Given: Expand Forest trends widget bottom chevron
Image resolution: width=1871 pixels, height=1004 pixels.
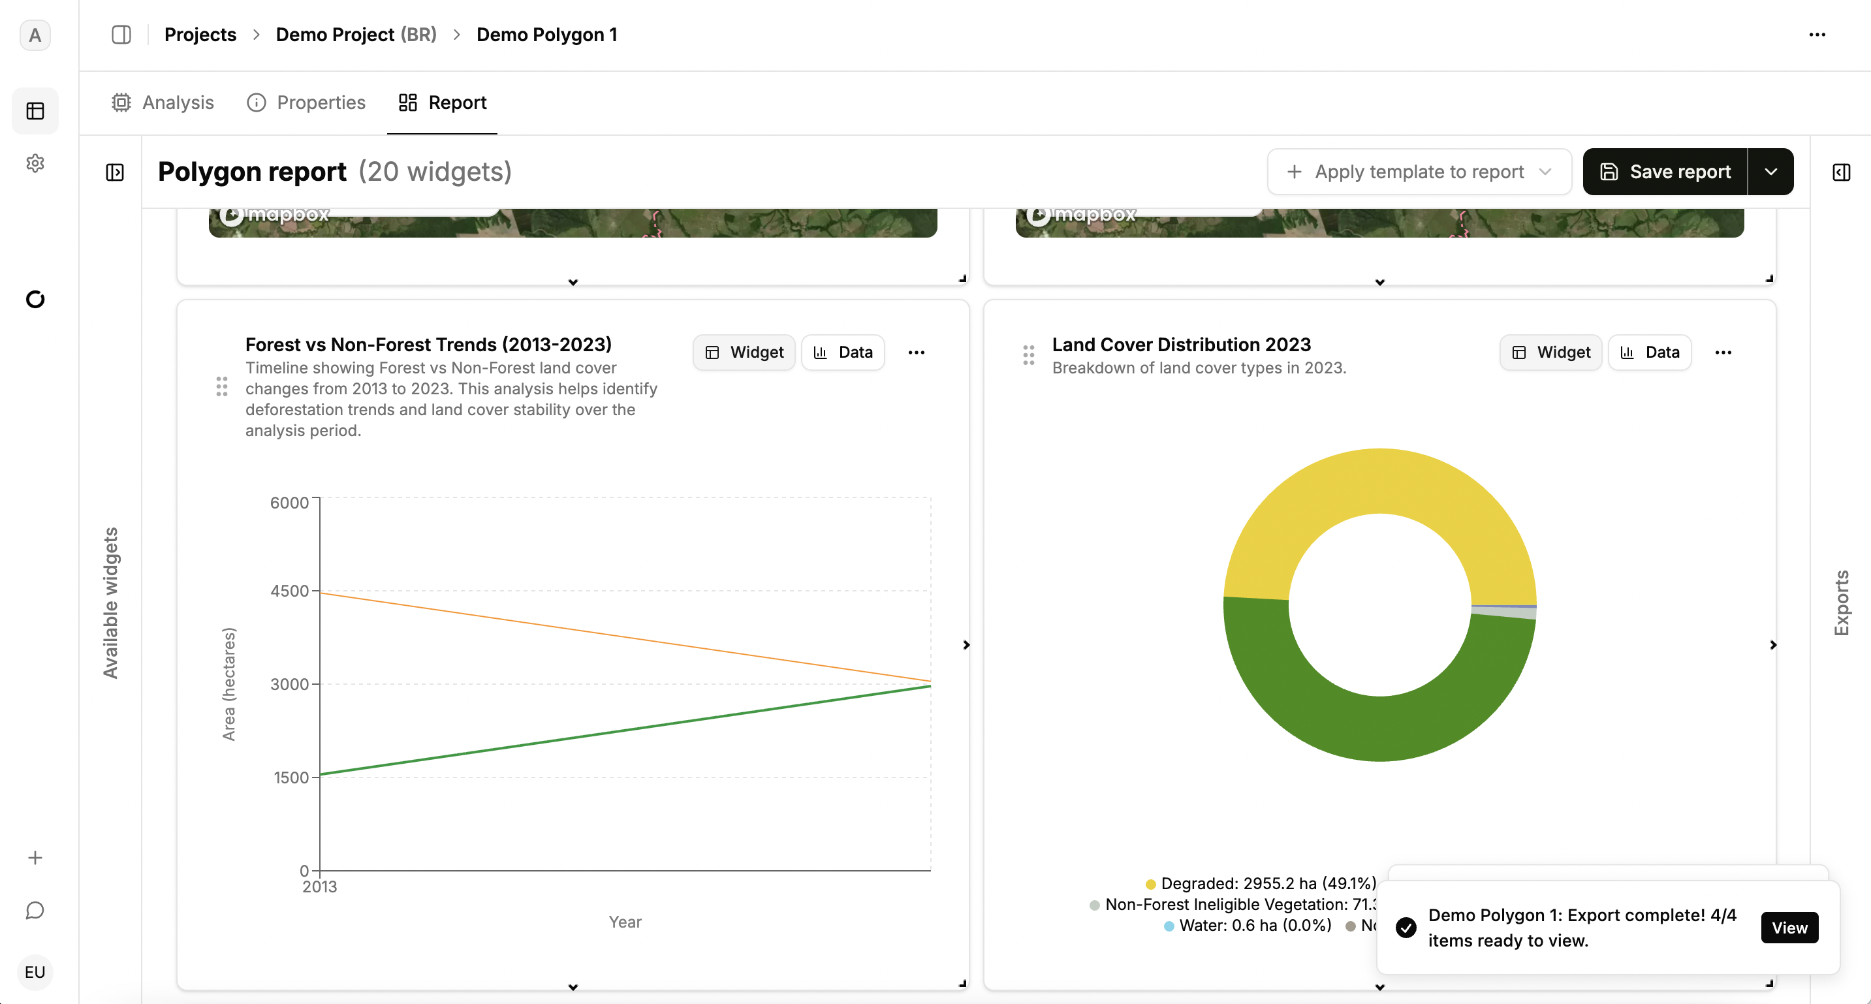Looking at the screenshot, I should click(x=573, y=987).
